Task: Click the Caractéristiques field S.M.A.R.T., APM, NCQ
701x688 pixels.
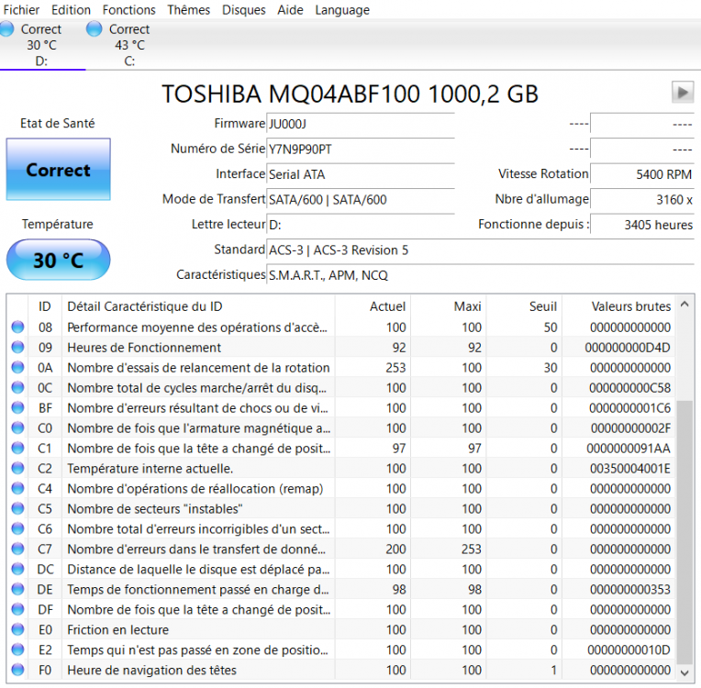Action: (x=480, y=275)
